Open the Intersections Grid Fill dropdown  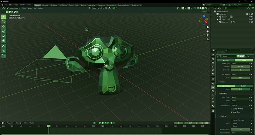240,105
